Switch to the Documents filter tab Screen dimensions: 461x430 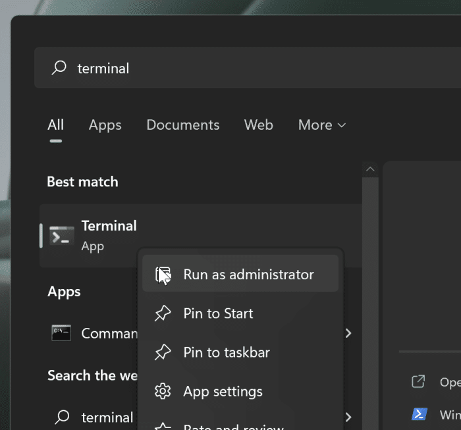pos(182,125)
